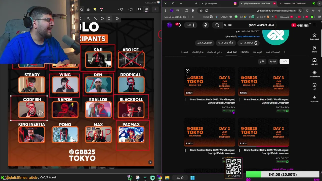Go to YouTube Premium home logo

300,25
